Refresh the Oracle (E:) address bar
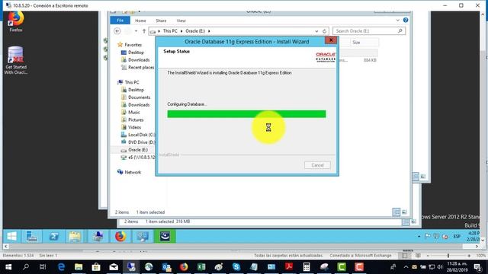Screen dimensions: 488x274 point(324,31)
